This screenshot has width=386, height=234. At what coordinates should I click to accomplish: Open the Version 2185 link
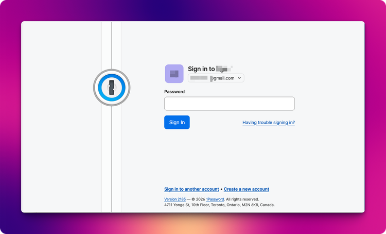pyautogui.click(x=175, y=199)
